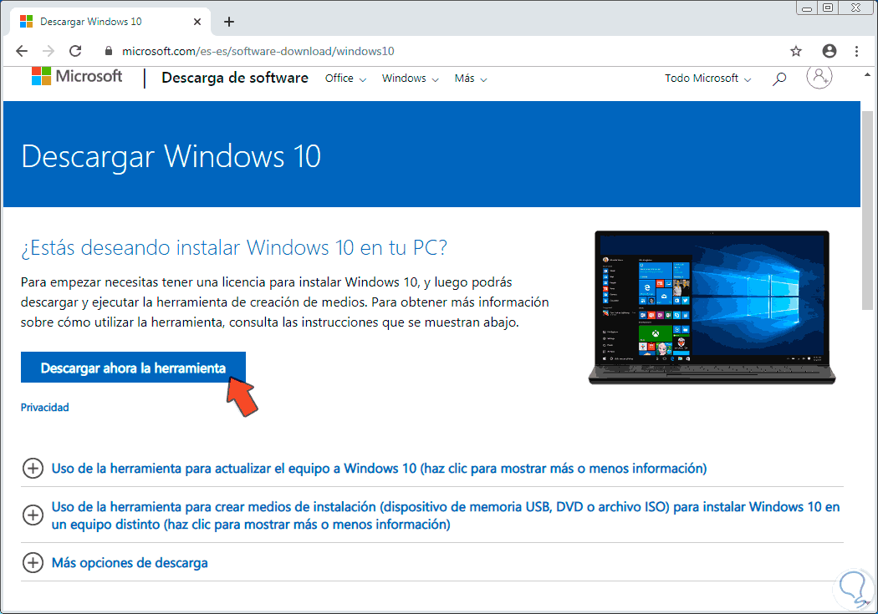Expand the section on crear medios de instalación
This screenshot has height=614, width=878.
(x=445, y=515)
